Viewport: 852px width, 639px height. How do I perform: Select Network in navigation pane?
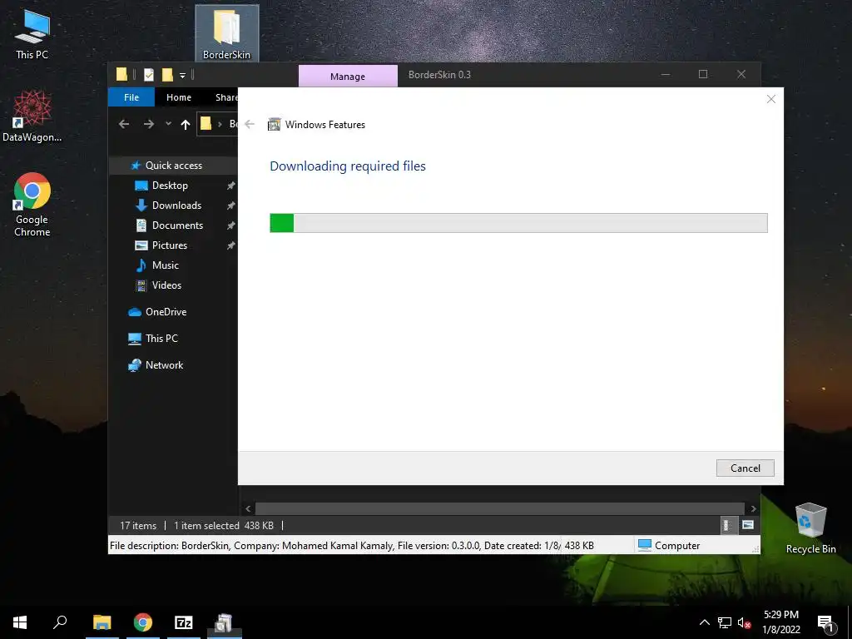(x=164, y=365)
